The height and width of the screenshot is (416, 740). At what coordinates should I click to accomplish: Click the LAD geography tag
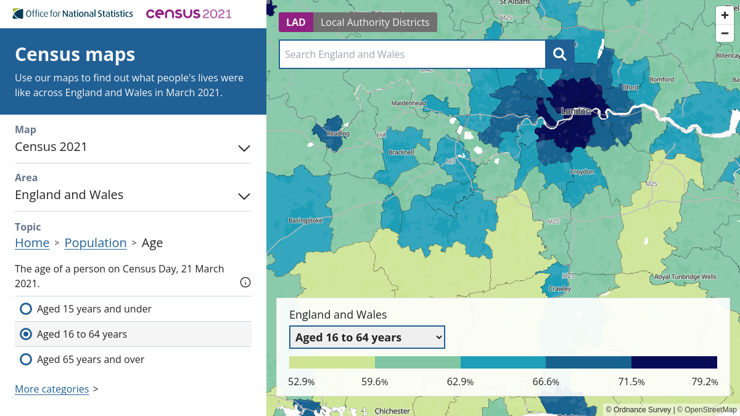pos(296,22)
